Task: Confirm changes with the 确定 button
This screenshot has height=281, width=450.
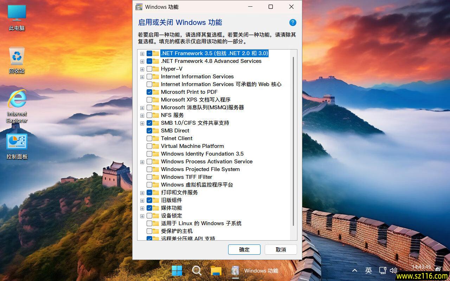Action: point(244,249)
